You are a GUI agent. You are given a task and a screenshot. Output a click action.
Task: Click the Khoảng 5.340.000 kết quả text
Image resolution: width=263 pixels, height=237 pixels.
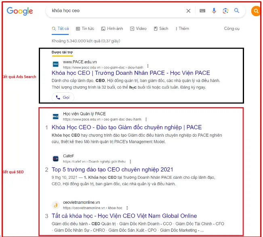tap(86, 41)
